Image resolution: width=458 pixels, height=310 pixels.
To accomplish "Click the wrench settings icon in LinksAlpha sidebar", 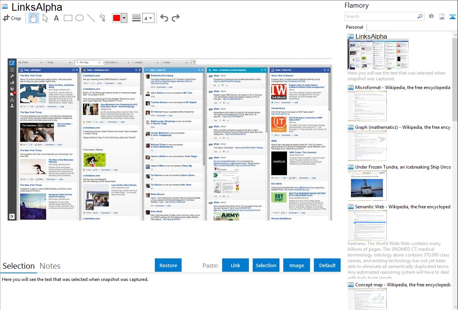I will (12, 76).
